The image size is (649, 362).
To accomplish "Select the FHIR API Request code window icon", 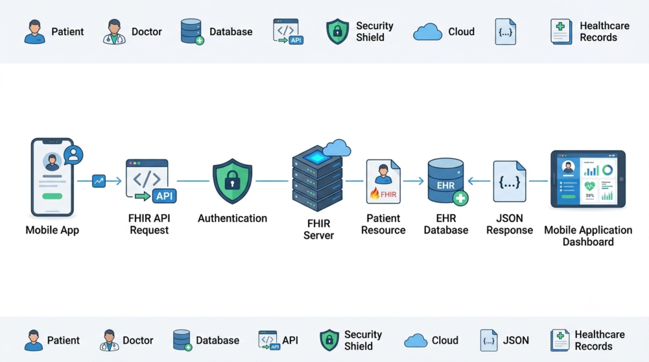I will click(147, 178).
